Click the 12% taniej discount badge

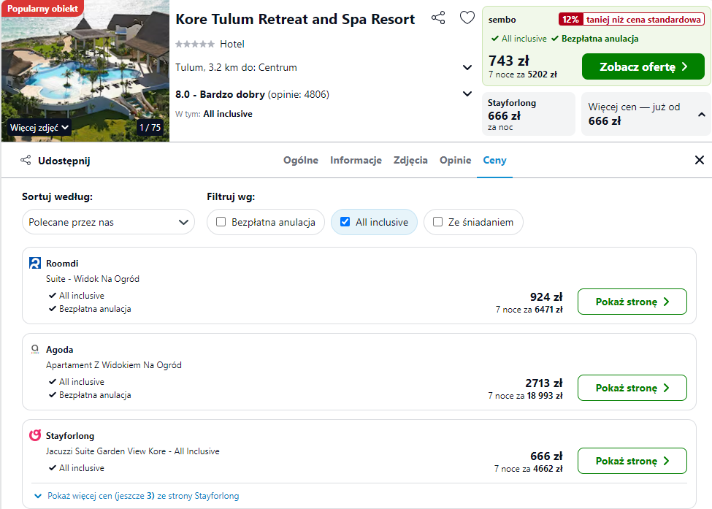pyautogui.click(x=631, y=20)
